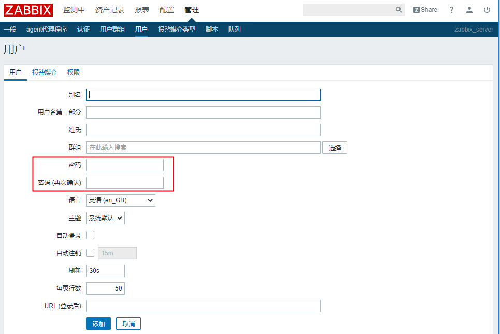This screenshot has width=500, height=334.
Task: Switch to the 报警媒介 tab
Action: tap(45, 72)
